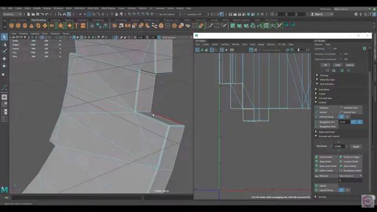Viewport: 377px width, 212px height.
Task: Toggle UV Editor wireframe display icon
Action: (x=197, y=49)
